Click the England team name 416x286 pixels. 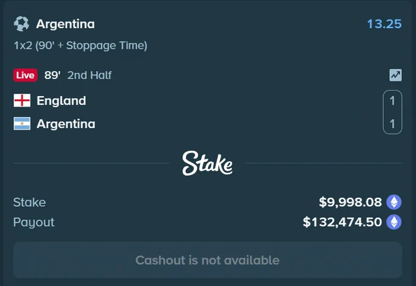[61, 100]
